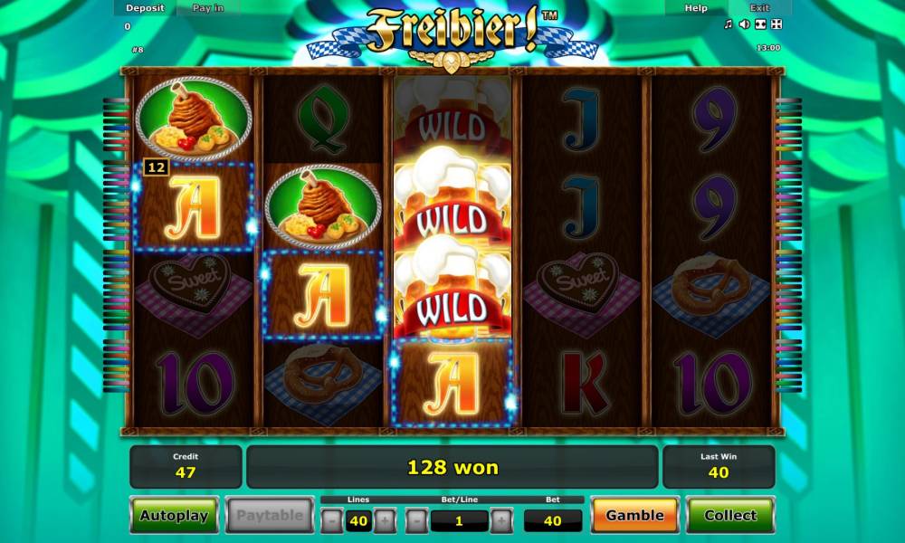905x543 pixels.
Task: Click the pork knuckle symbol on reel one
Action: 194,119
